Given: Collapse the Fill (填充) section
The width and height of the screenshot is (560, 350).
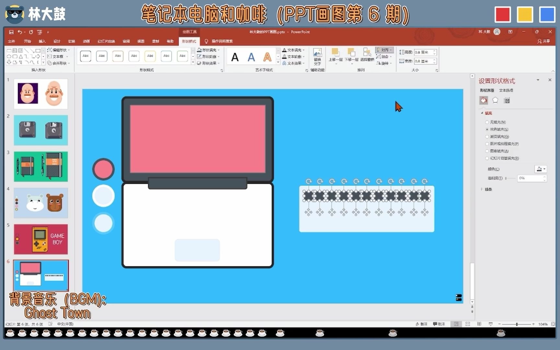Looking at the screenshot, I should (487, 113).
